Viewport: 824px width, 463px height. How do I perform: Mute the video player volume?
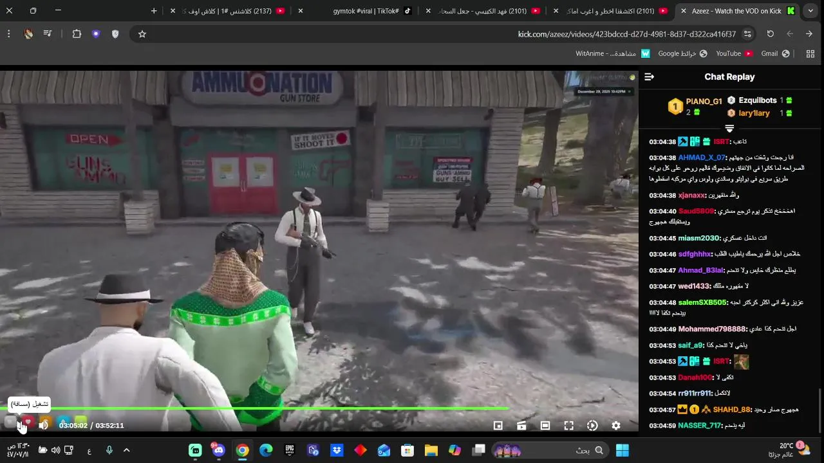tap(43, 425)
